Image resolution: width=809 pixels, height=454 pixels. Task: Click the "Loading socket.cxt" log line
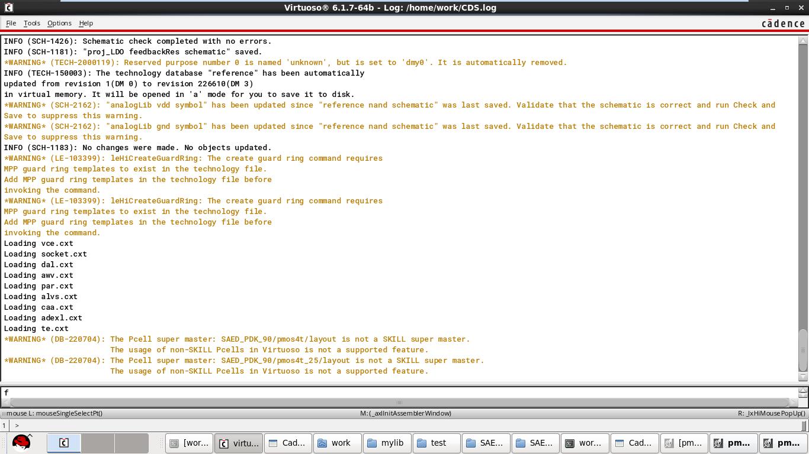click(x=45, y=254)
